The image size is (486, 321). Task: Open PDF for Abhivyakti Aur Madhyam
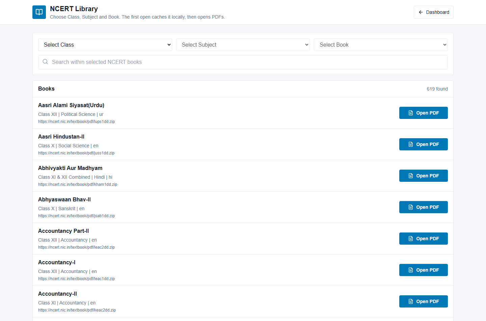tap(424, 176)
